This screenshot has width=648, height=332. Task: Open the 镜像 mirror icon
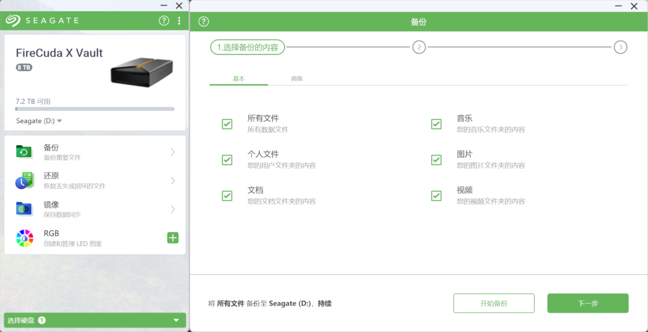24,209
